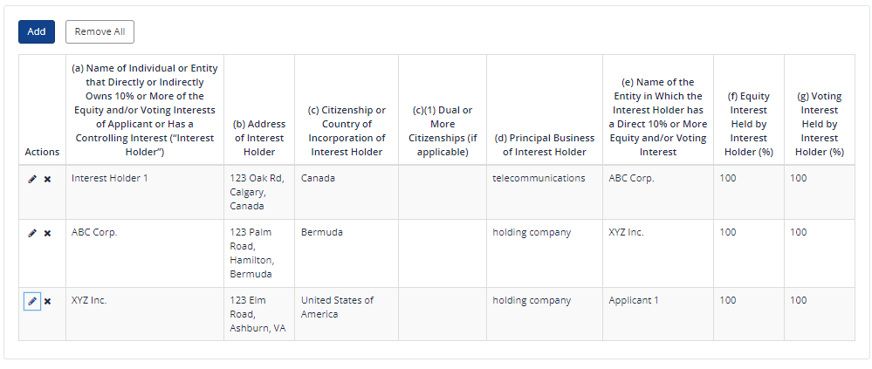Click the telecommunications business cell
Viewport: 872px width, 369px height.
point(539,178)
